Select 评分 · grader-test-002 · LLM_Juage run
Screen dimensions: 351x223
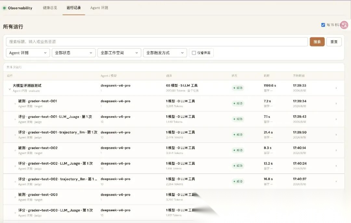pyautogui.click(x=56, y=164)
